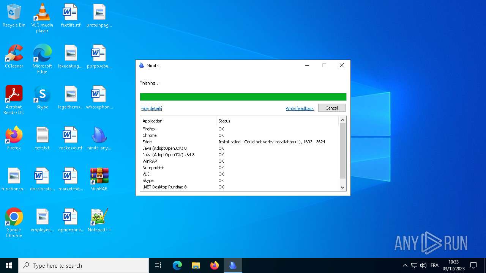Screen dimensions: 486x273
Task: Select the VLC row in list
Action: click(x=240, y=174)
